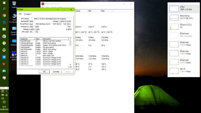
Task: Open taskbar search magnifier
Action: [4, 9]
